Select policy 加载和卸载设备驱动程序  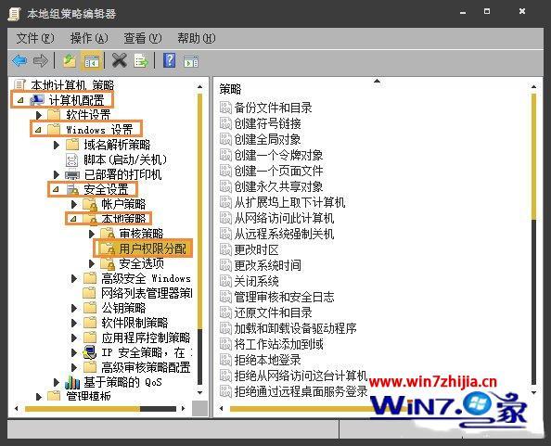point(295,328)
